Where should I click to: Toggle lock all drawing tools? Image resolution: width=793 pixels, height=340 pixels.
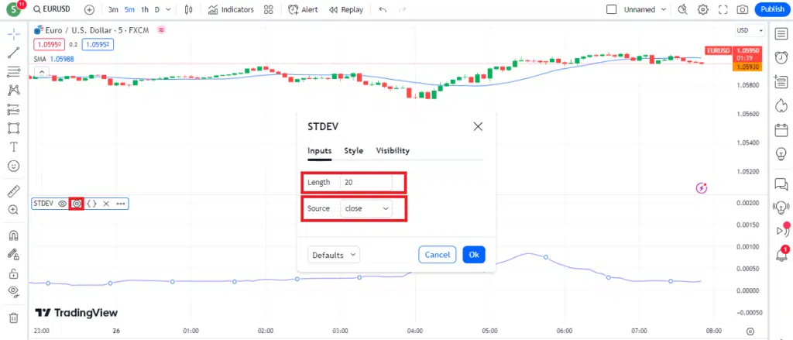pyautogui.click(x=14, y=273)
